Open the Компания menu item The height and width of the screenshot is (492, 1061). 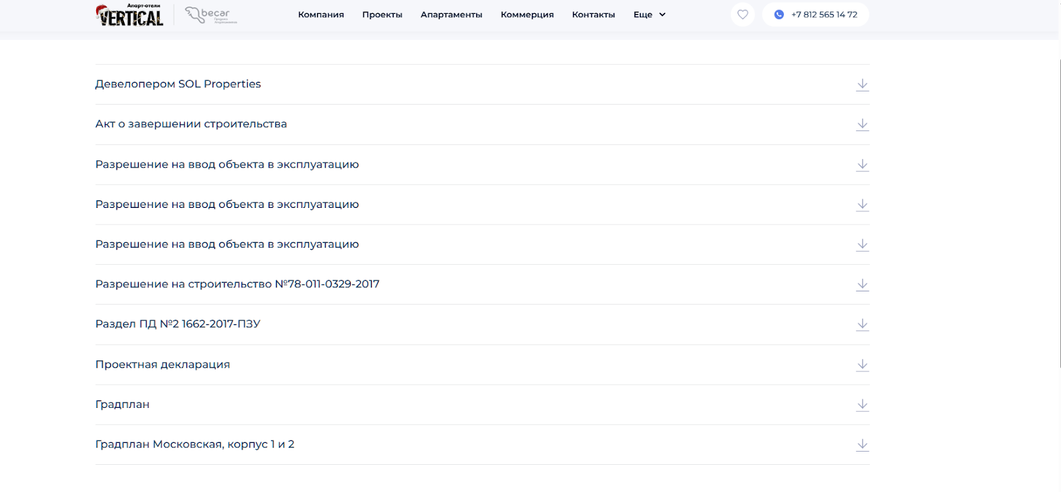(x=321, y=15)
